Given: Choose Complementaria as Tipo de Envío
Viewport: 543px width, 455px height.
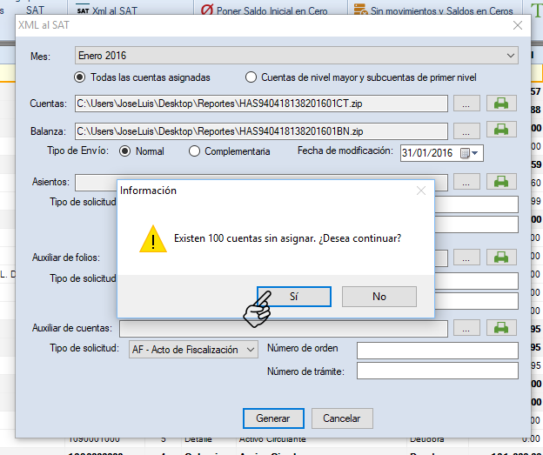Looking at the screenshot, I should pyautogui.click(x=194, y=151).
